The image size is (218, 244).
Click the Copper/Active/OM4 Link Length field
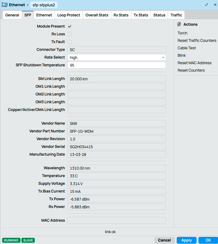pos(117,110)
